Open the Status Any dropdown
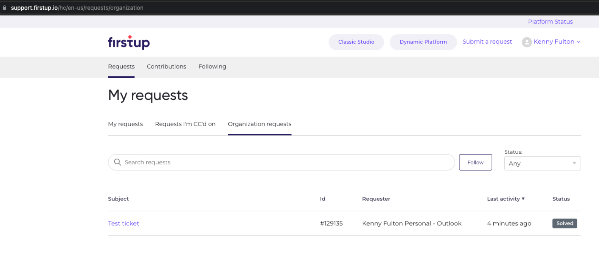 pos(542,163)
